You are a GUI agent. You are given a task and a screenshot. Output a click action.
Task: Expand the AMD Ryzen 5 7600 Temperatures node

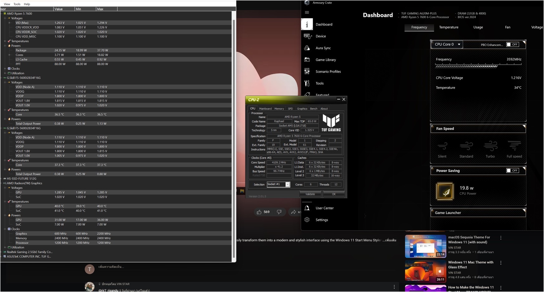pos(5,41)
